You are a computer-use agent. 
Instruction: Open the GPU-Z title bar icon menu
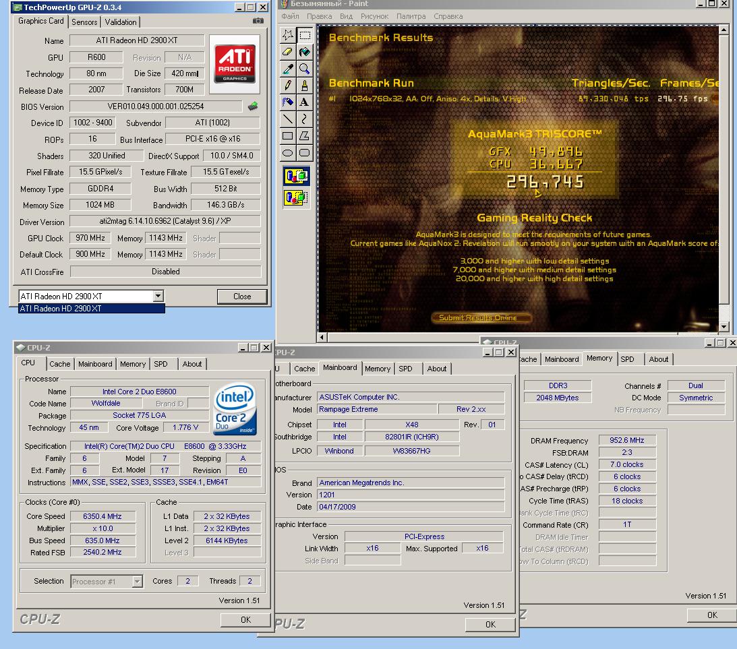[18, 7]
